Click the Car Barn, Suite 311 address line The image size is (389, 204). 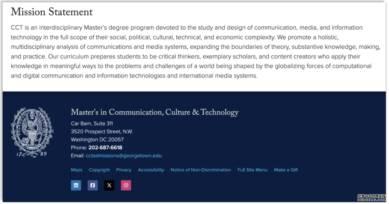92,123
